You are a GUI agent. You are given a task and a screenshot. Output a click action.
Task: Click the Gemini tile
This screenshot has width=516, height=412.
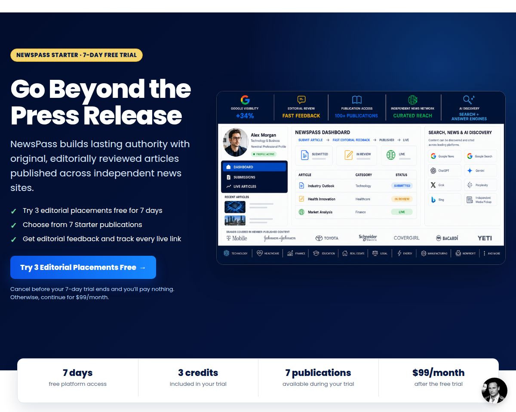(481, 171)
